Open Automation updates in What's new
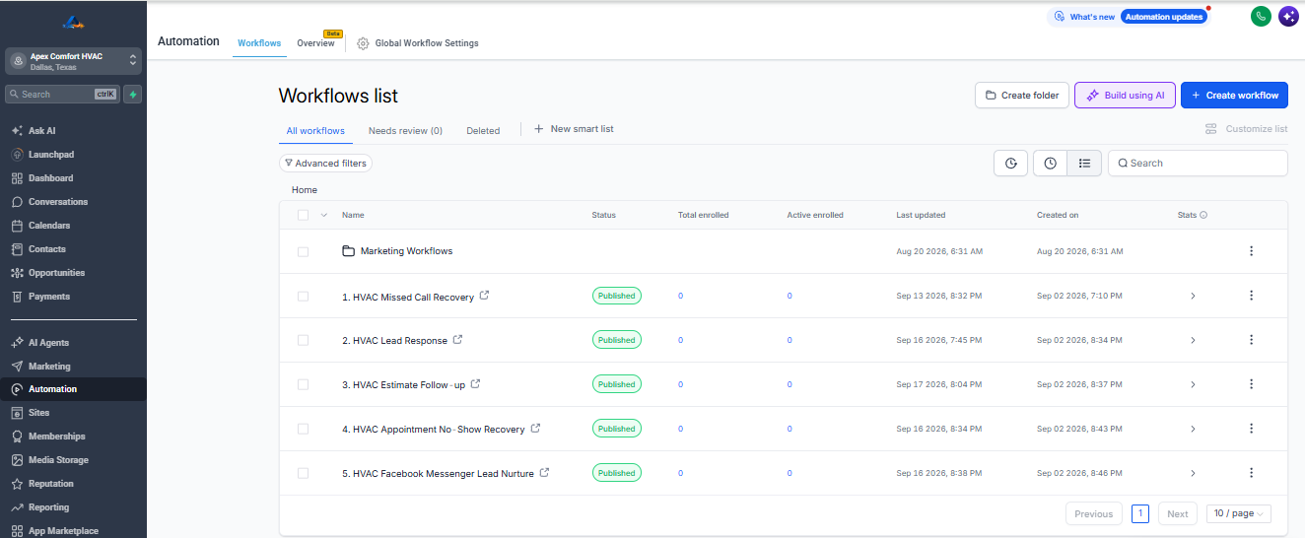The height and width of the screenshot is (538, 1305). [1164, 17]
